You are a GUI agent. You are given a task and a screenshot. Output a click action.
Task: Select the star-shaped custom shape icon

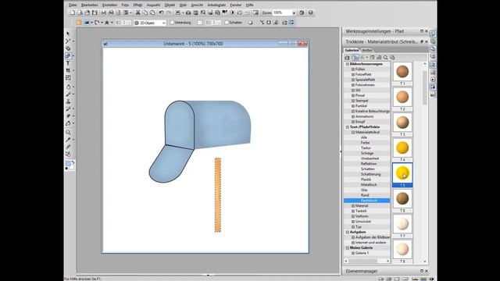(x=107, y=23)
